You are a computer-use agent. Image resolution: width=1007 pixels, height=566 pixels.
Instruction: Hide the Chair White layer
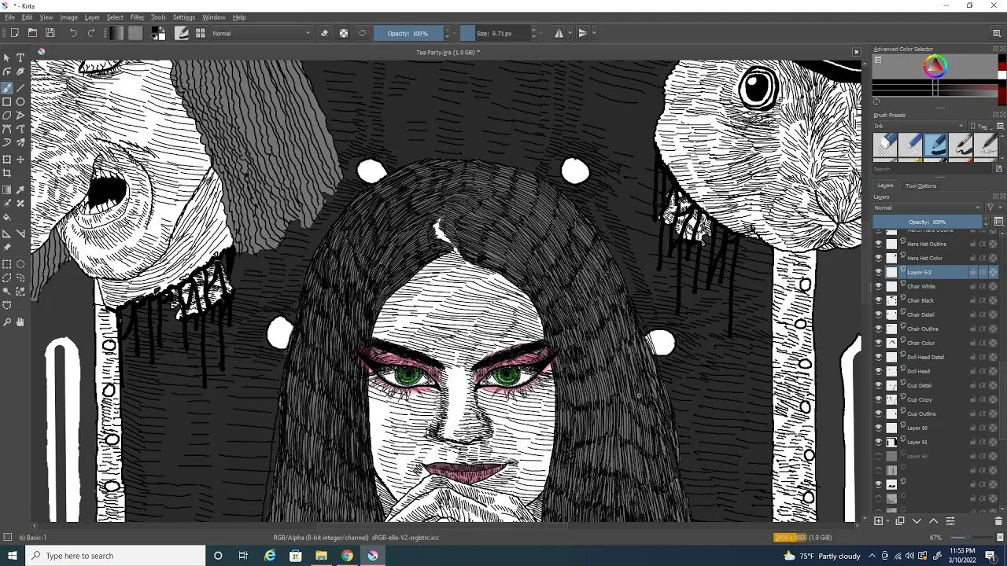point(879,286)
